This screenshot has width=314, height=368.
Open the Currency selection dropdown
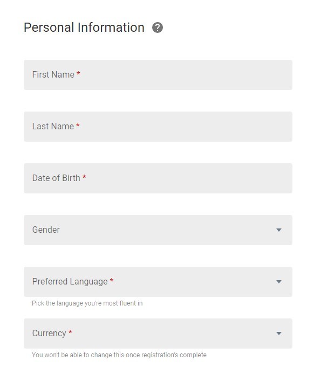click(x=158, y=334)
